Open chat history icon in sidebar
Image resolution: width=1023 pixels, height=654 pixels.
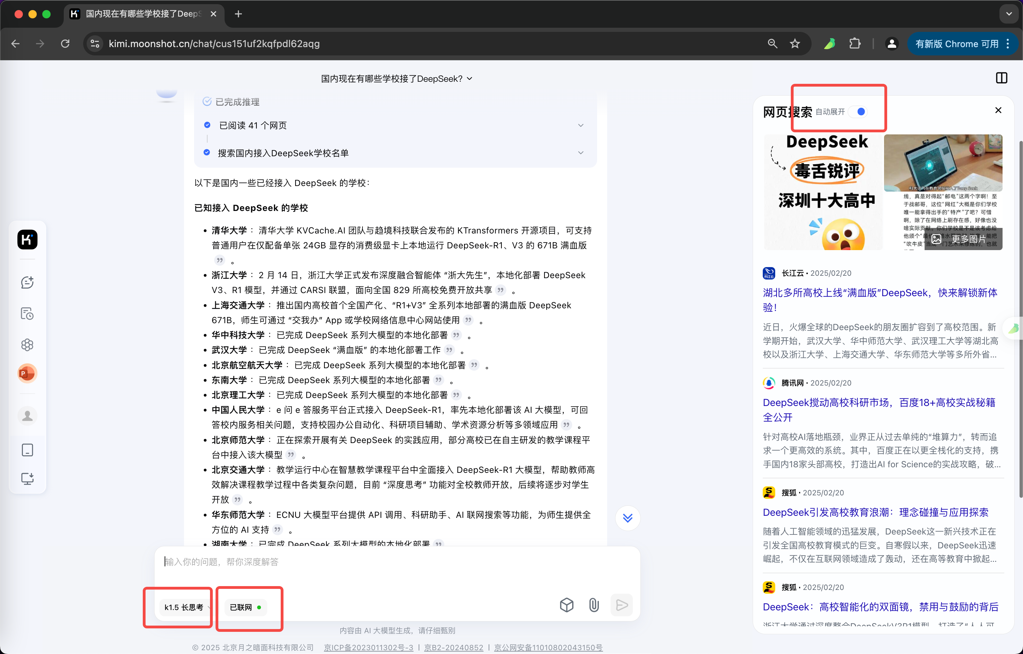[x=27, y=314]
